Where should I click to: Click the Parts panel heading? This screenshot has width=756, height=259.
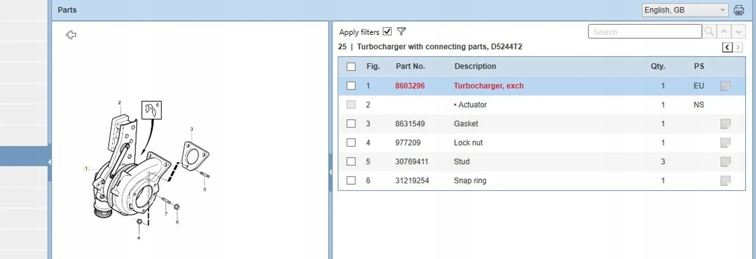pos(67,10)
